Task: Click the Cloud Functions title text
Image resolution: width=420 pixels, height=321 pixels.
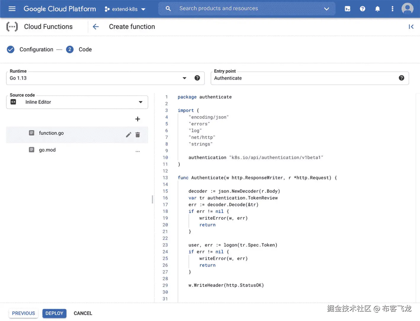Action: [x=48, y=27]
